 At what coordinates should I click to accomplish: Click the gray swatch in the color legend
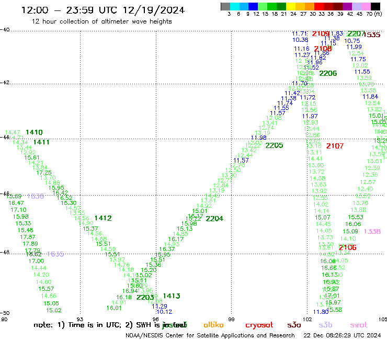(x=225, y=6)
